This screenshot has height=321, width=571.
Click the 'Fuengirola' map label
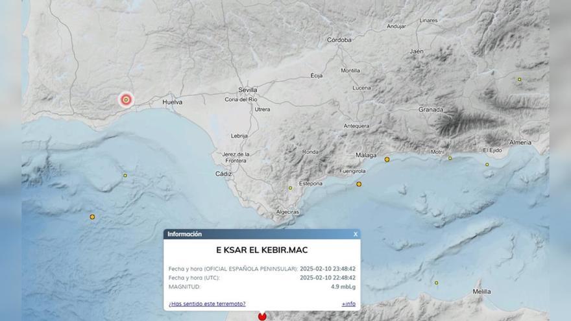pos(352,171)
